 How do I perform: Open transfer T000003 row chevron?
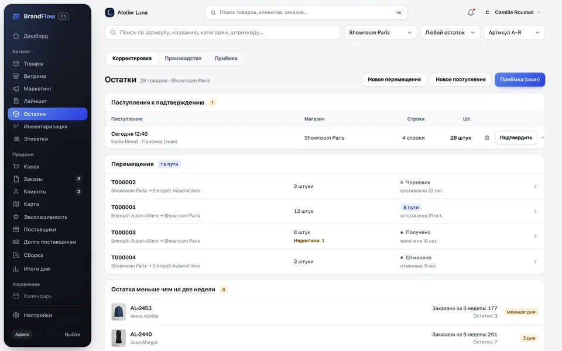point(535,236)
